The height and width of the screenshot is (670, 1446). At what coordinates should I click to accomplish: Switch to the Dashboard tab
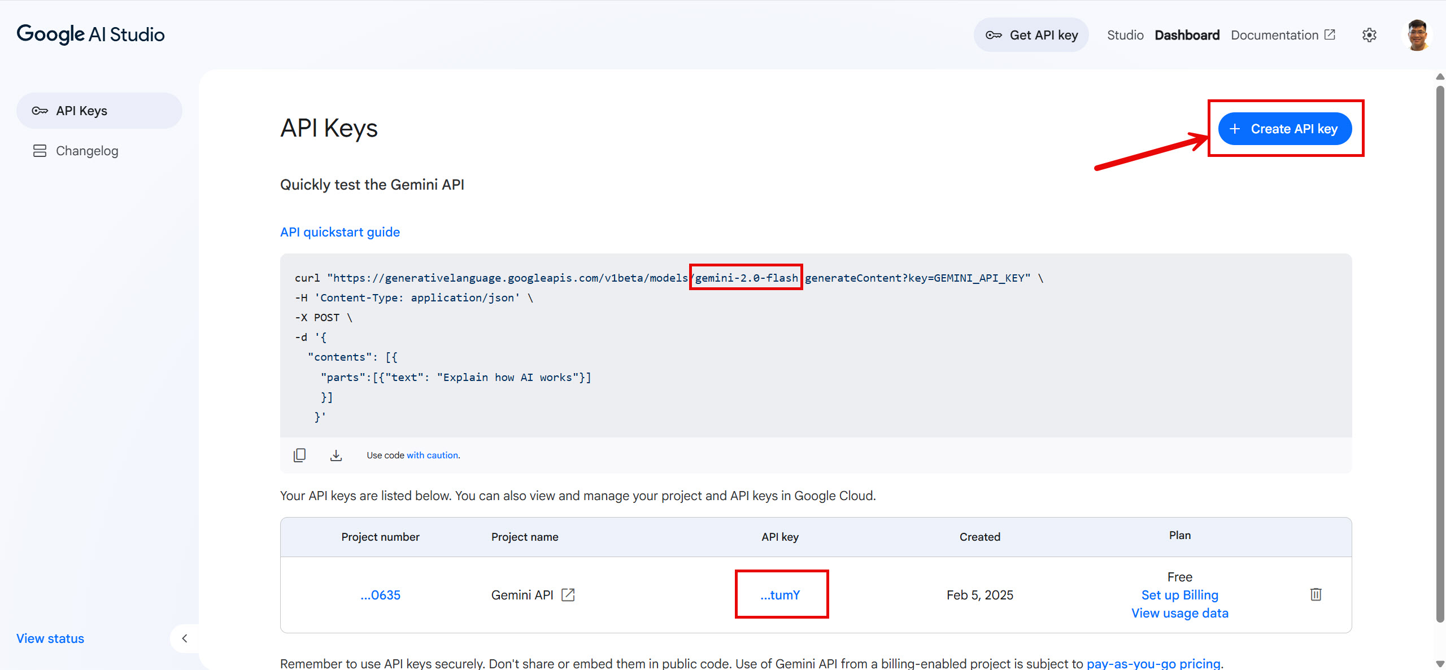coord(1187,35)
